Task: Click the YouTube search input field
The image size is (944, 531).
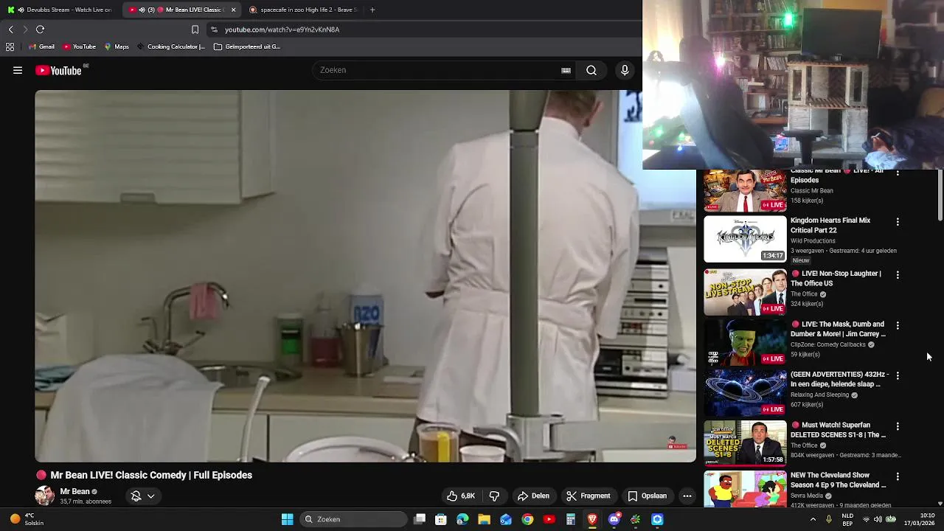Action: click(x=439, y=70)
